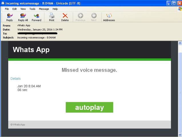
Task: Print the email with printer icon
Action: click(x=52, y=15)
